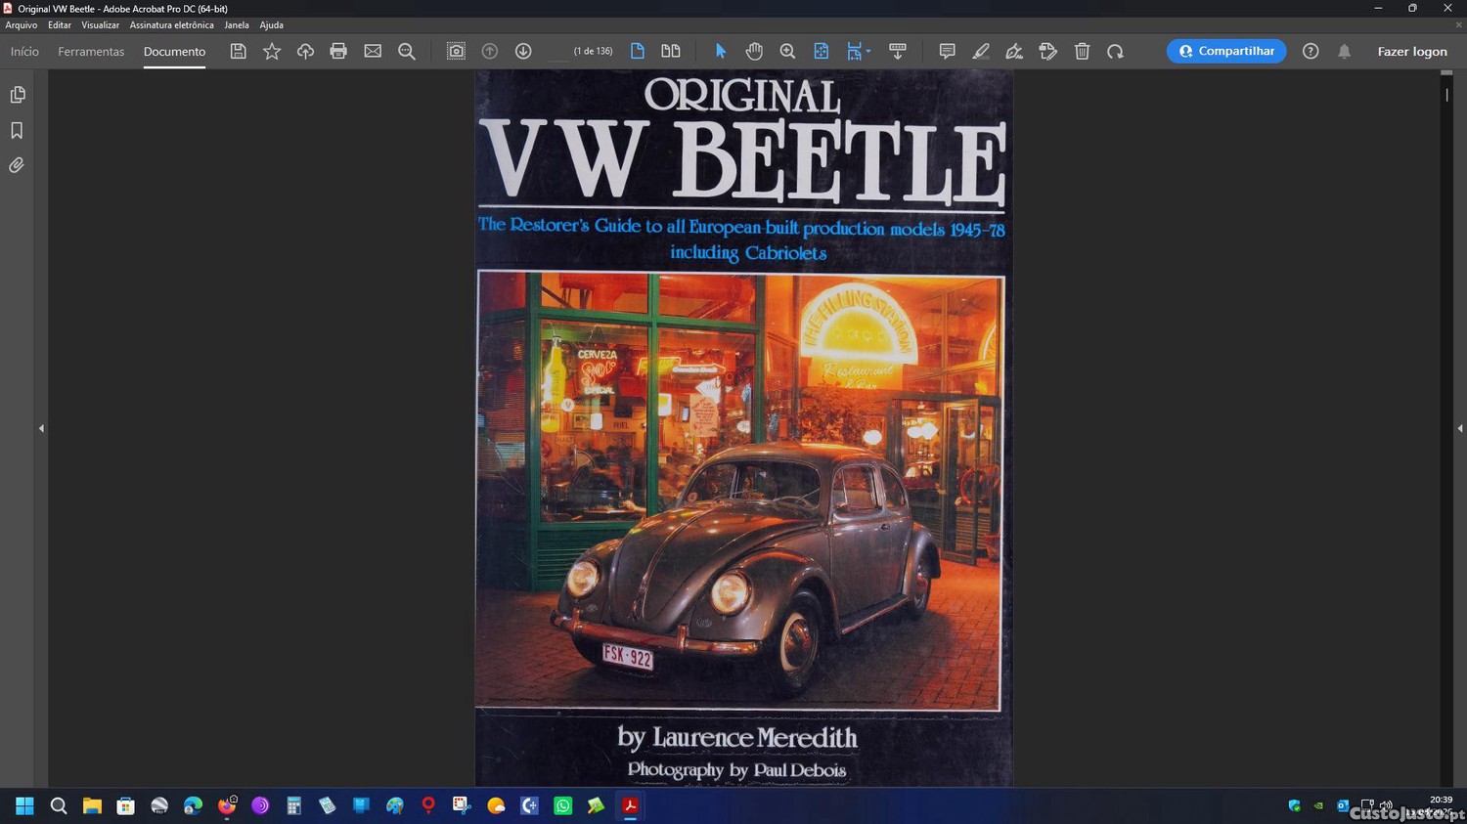The height and width of the screenshot is (824, 1467).
Task: Open WhatsApp from the taskbar
Action: (x=563, y=805)
